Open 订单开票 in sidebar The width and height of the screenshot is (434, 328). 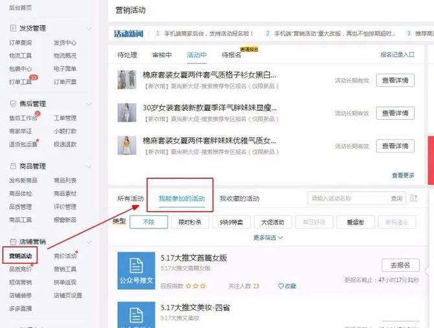(x=65, y=82)
